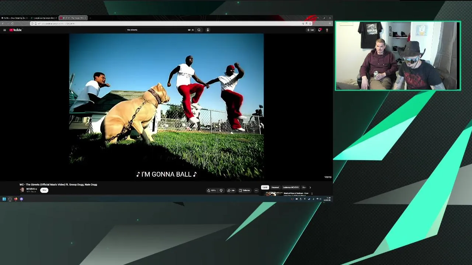Open the Windows Start button
472x265 pixels.
pos(4,199)
